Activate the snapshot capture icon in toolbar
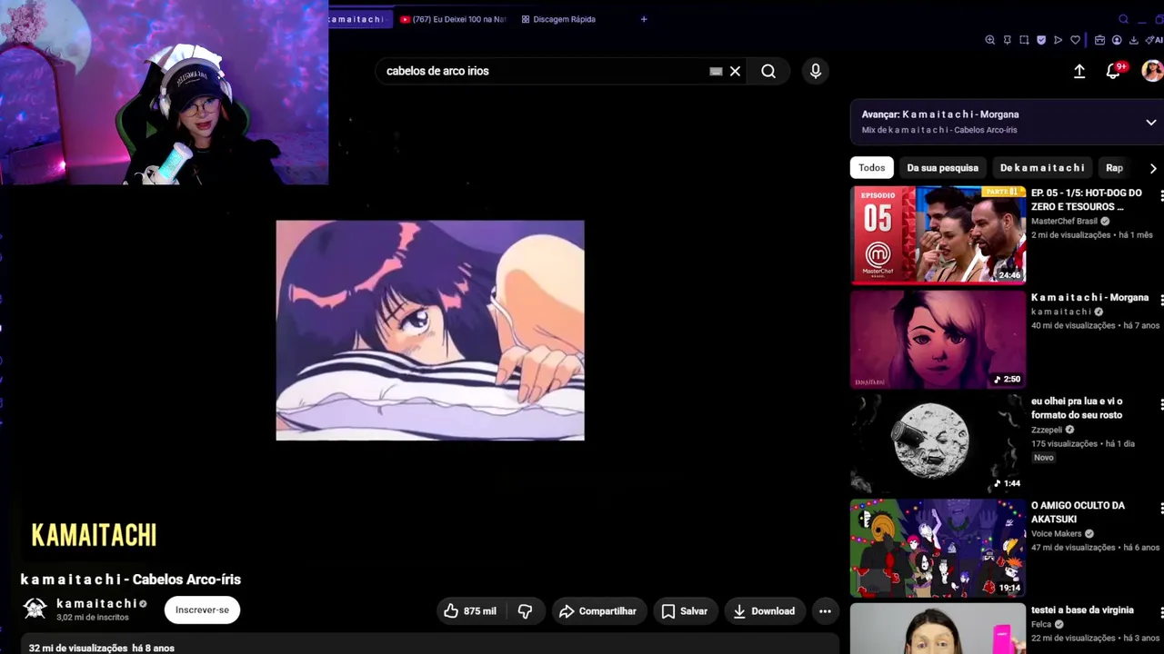The height and width of the screenshot is (654, 1164). point(1024,40)
